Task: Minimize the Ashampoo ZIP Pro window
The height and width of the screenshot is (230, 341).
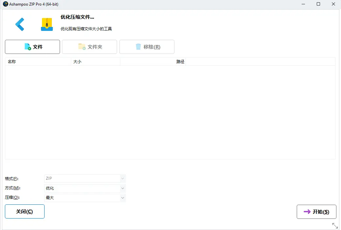Action: point(303,4)
